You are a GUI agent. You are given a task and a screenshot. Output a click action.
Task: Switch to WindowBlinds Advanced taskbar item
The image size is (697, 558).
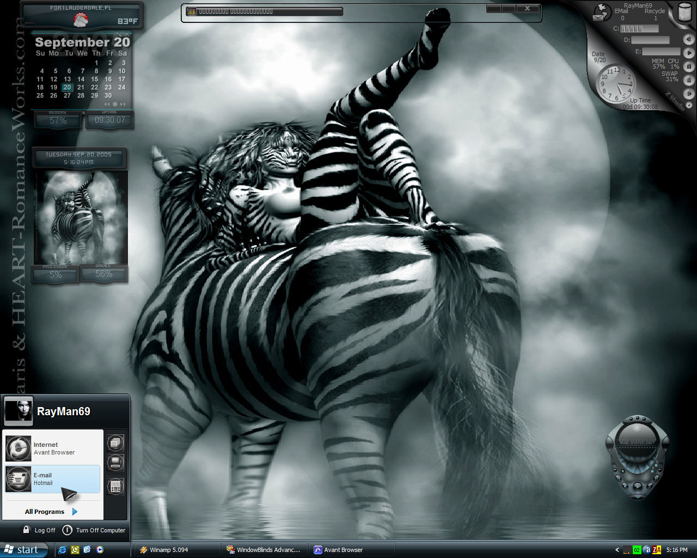coord(265,550)
